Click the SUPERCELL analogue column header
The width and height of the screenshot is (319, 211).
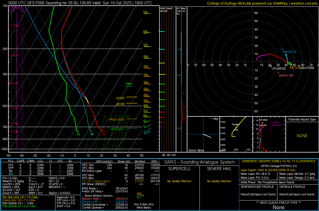coord(180,169)
